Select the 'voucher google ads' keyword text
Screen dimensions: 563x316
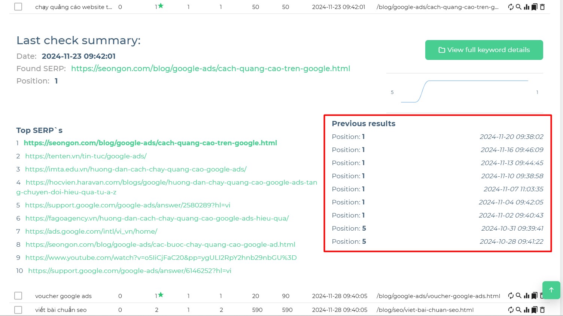coord(63,296)
